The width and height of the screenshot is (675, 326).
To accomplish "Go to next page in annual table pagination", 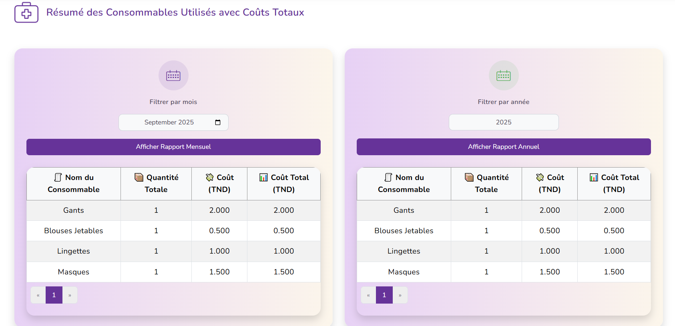I will [400, 295].
